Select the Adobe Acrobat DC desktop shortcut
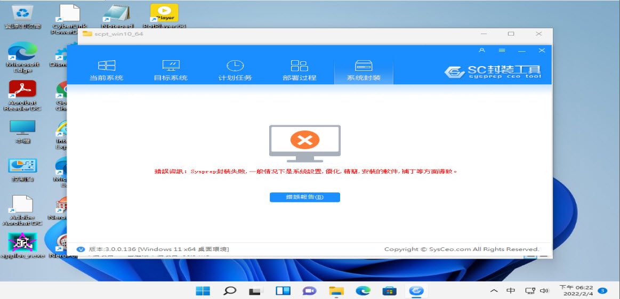 [22, 210]
